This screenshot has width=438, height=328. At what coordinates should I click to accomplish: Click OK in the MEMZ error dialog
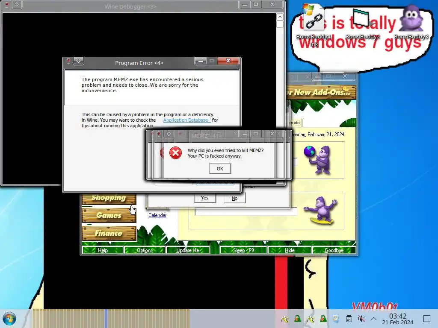tap(220, 169)
